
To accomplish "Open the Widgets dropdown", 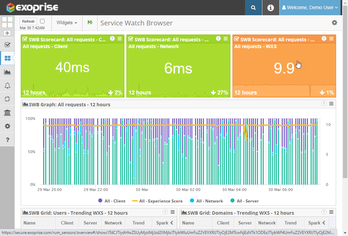I will (67, 23).
